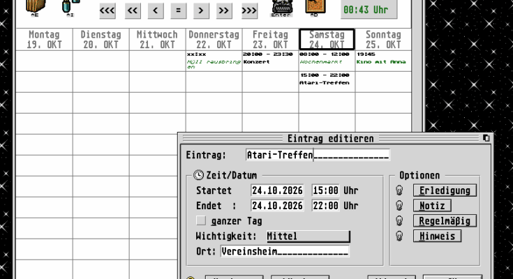Click the lightbulb icon beside Erledigung
The image size is (513, 279).
(x=399, y=190)
